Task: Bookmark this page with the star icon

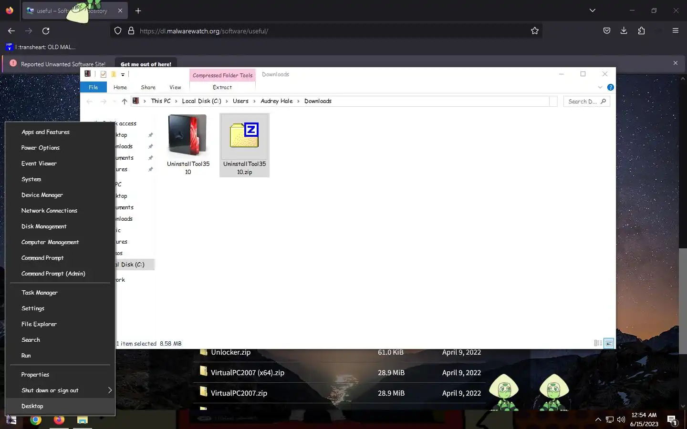Action: 535,31
